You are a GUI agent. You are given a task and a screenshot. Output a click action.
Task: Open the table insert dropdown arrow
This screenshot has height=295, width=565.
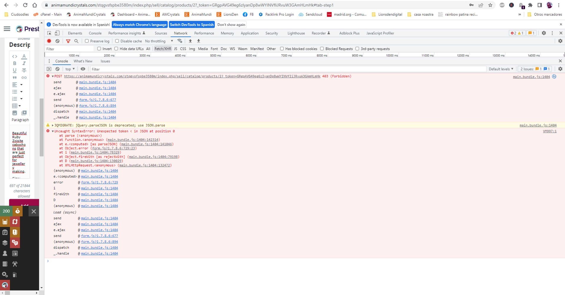click(x=20, y=106)
